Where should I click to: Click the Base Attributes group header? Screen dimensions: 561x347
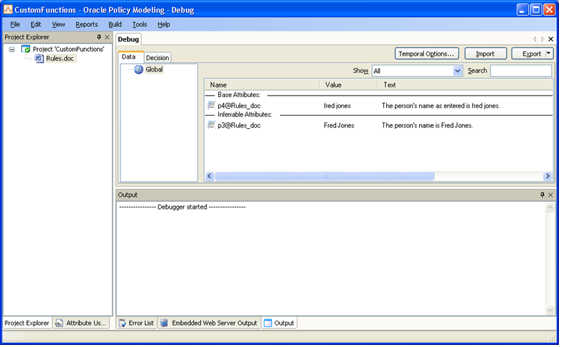(239, 95)
